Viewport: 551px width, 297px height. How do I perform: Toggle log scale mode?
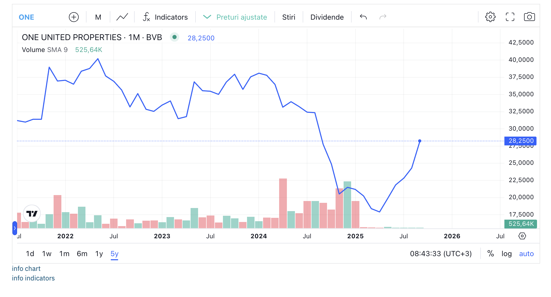pyautogui.click(x=507, y=254)
